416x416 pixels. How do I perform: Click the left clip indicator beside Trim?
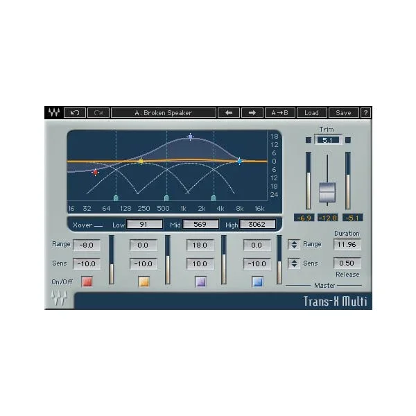[x=308, y=140]
